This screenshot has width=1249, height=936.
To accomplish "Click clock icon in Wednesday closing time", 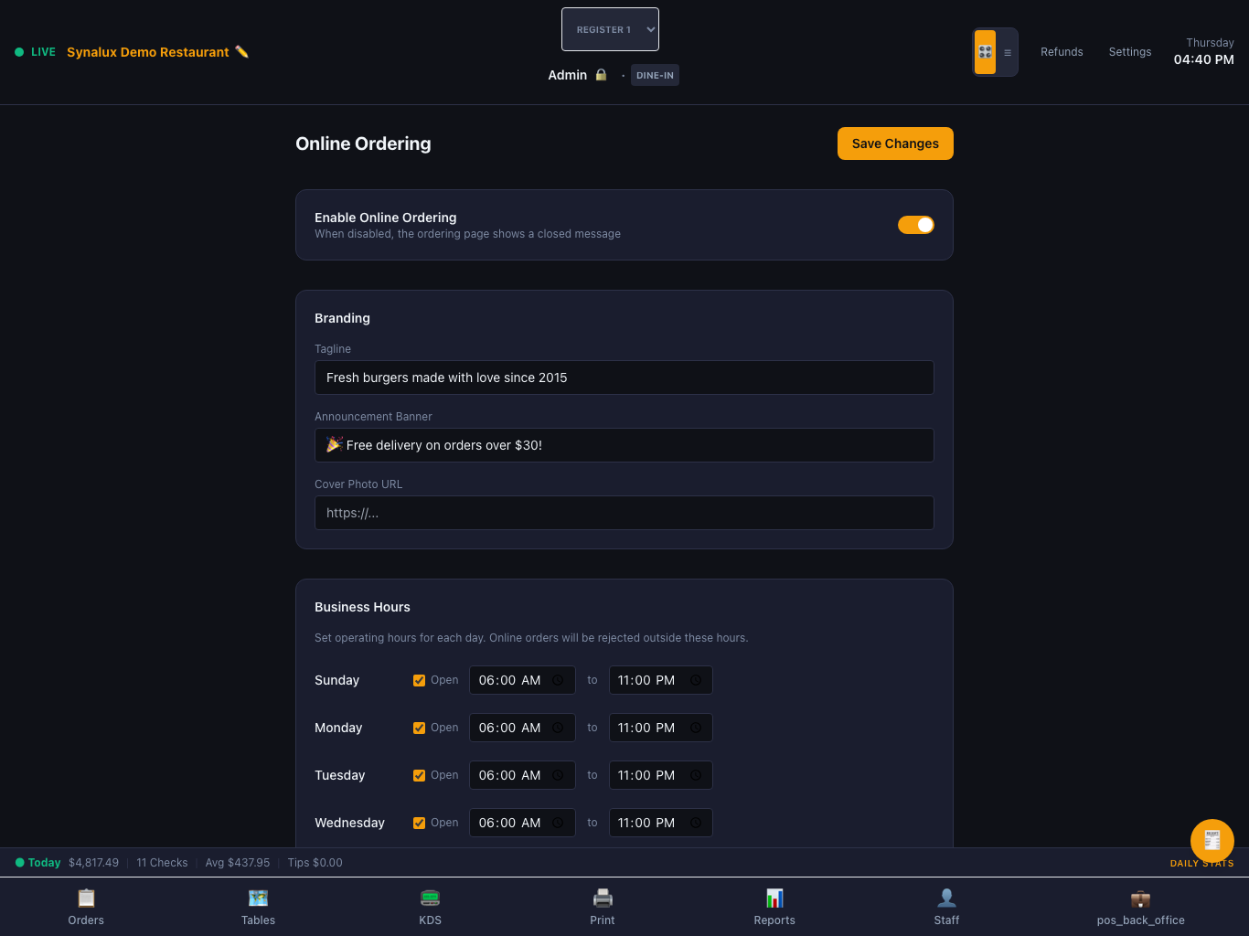I will point(696,823).
